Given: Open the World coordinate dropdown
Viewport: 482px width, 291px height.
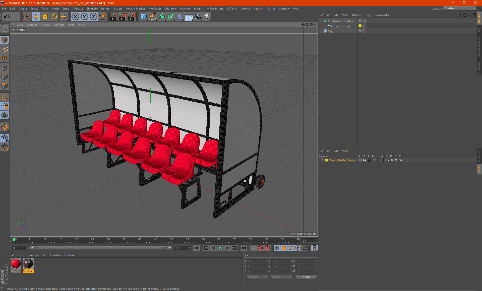Looking at the screenshot, I should coord(257,277).
